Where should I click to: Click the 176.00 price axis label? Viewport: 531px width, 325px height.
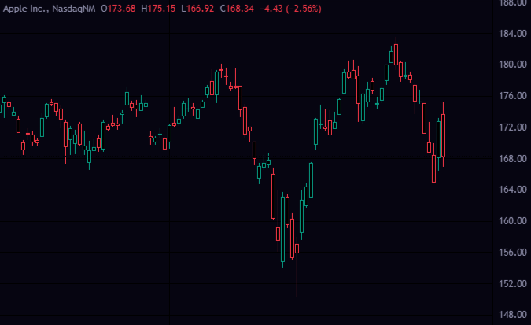tap(511, 96)
